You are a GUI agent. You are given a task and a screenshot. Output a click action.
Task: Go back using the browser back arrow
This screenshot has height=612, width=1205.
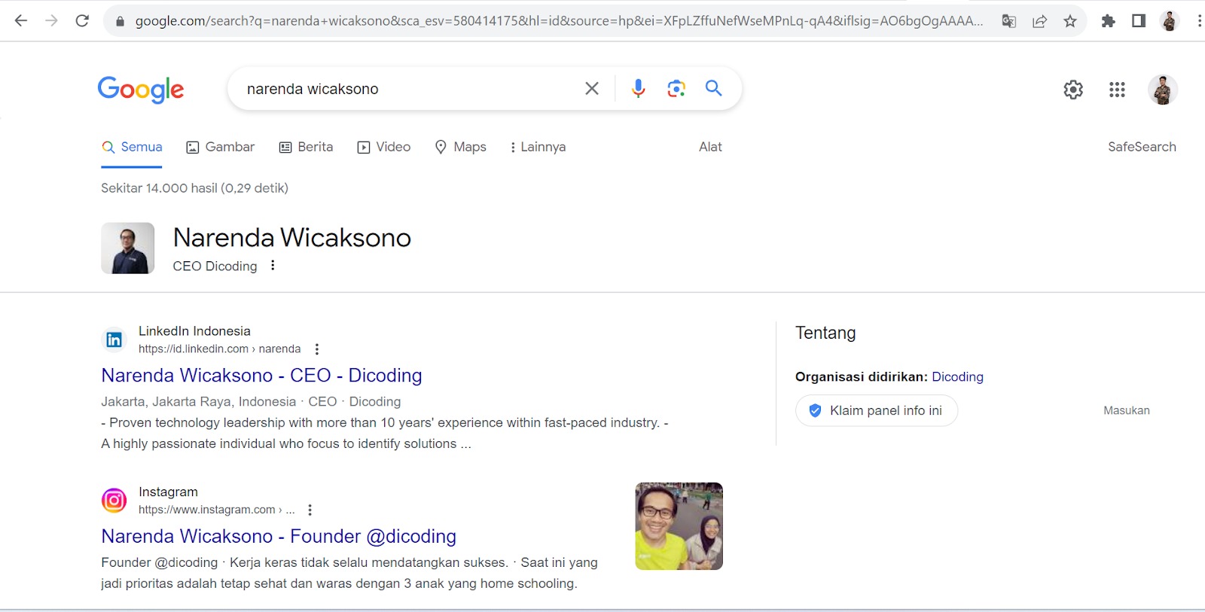pos(21,20)
